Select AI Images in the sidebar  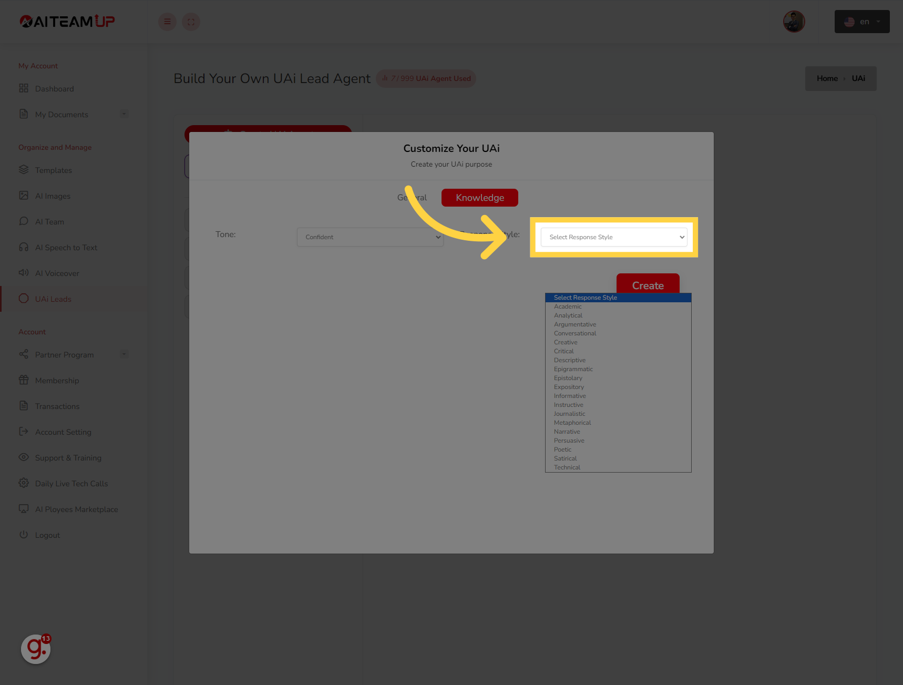tap(53, 196)
